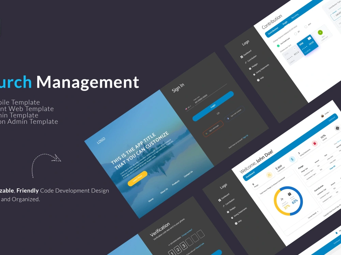Viewport: 341px width, 255px height.
Task: Switch to the Single tab in Contribution
Action: coord(285,23)
